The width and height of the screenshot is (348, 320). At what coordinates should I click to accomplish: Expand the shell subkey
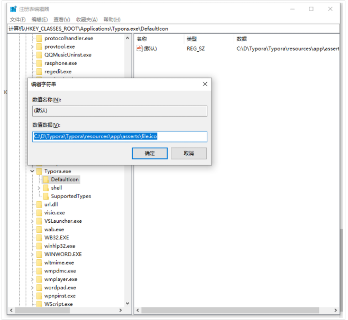click(x=39, y=188)
